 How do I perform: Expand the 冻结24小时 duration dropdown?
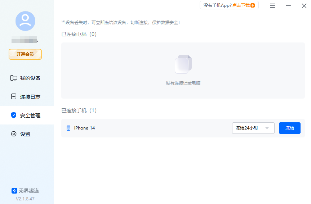(x=253, y=128)
